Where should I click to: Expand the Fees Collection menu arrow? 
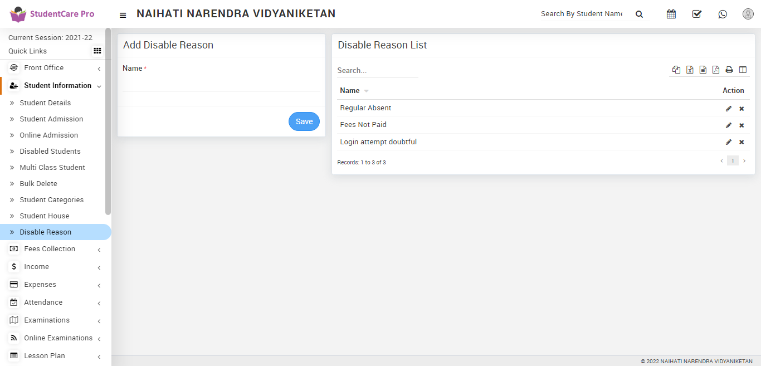[x=99, y=250]
